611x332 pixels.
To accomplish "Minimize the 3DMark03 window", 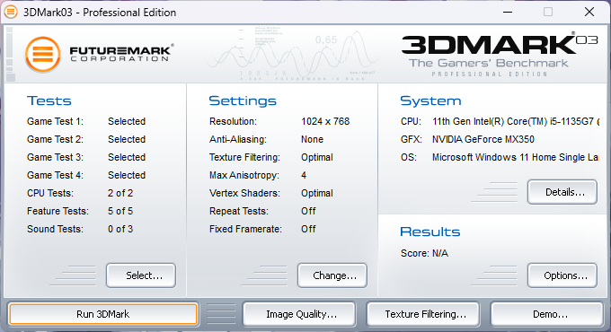I will point(508,12).
